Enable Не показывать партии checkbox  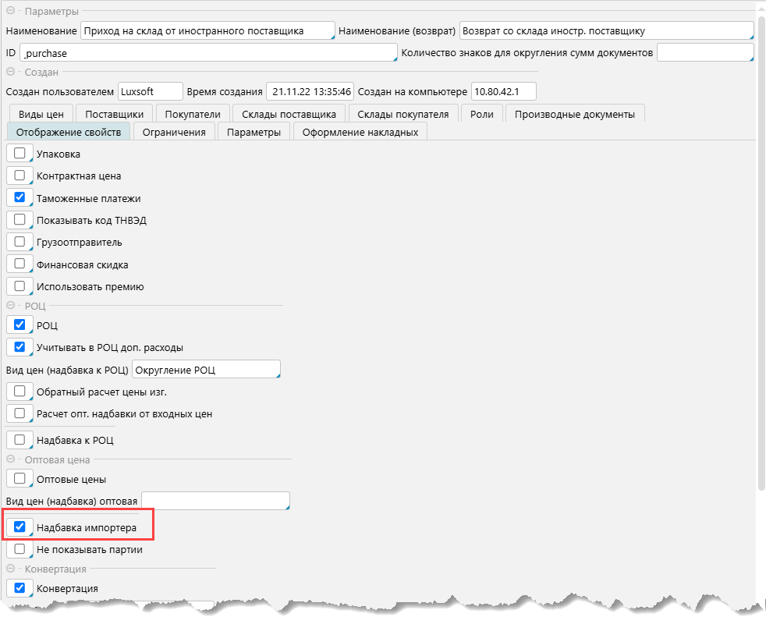pyautogui.click(x=20, y=549)
